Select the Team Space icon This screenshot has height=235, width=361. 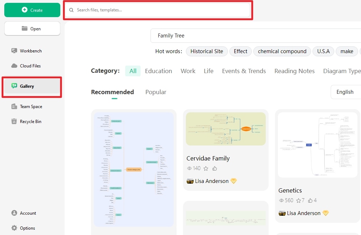(14, 107)
